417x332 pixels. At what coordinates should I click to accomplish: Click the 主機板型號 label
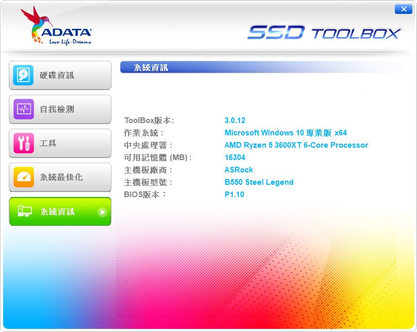click(x=148, y=182)
